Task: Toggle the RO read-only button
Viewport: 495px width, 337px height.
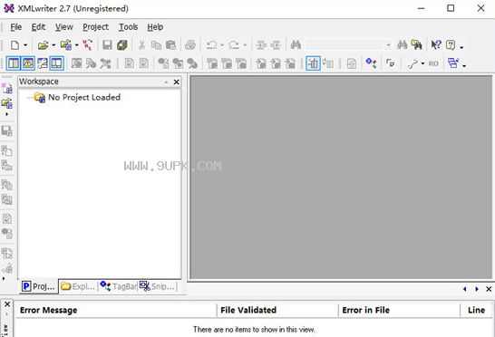Action: point(433,63)
